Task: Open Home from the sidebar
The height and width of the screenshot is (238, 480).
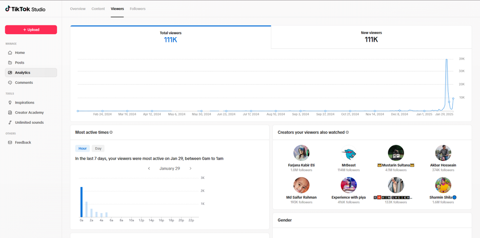Action: [31, 53]
